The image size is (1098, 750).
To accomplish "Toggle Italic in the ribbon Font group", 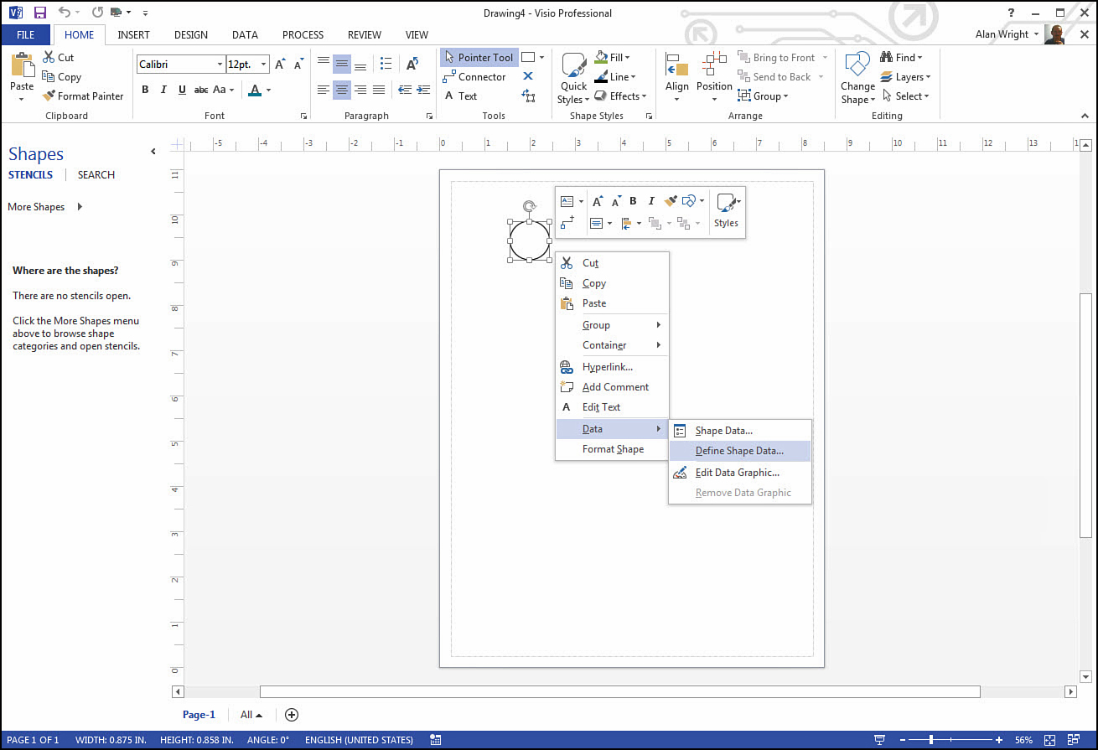I will coord(163,90).
